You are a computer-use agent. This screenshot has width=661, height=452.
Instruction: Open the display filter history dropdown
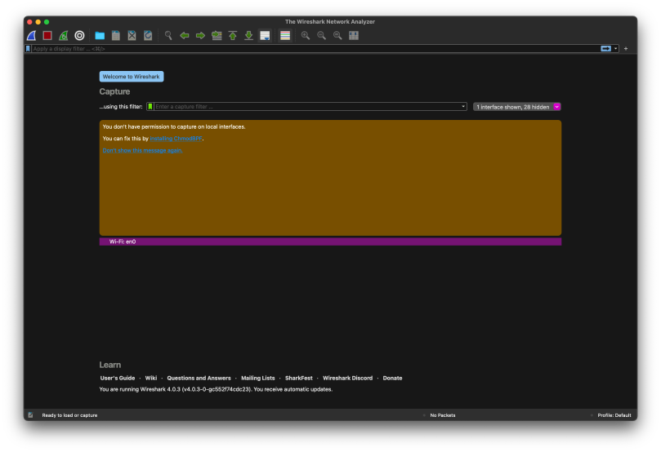615,49
